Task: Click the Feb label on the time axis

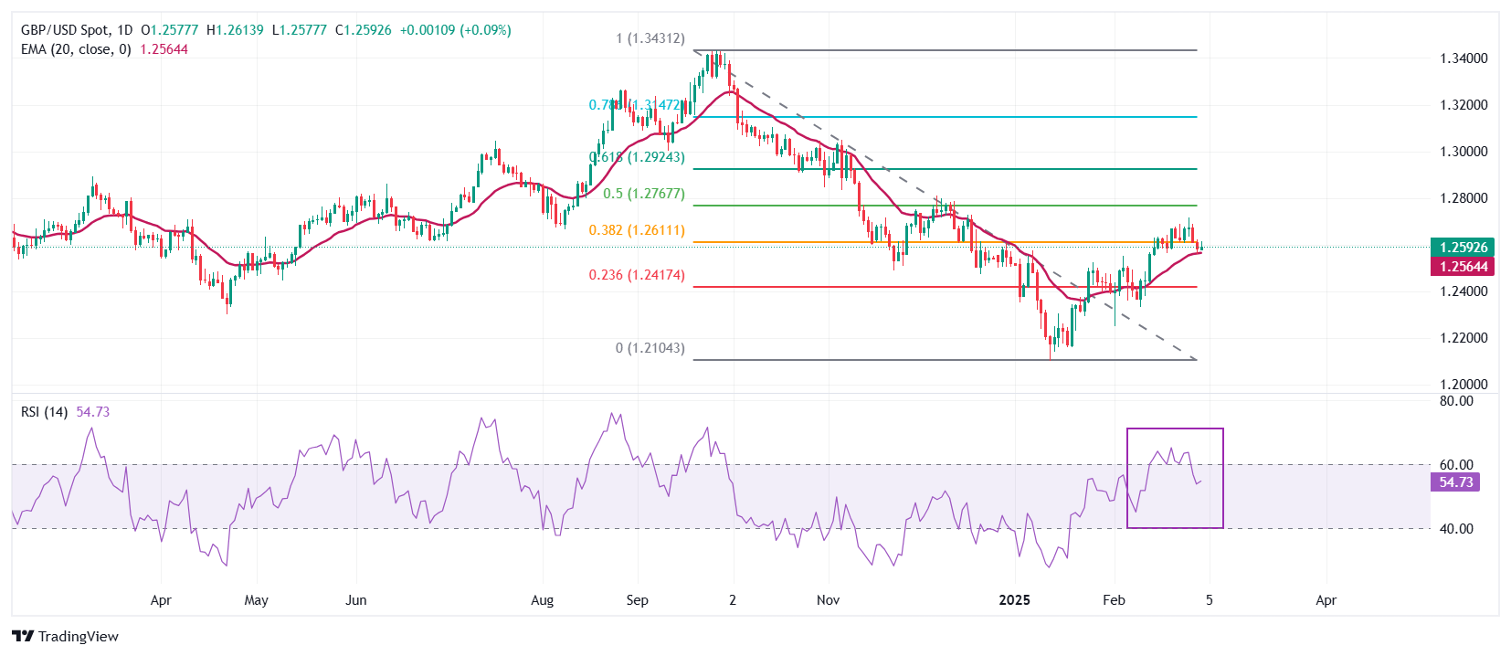Action: click(x=1114, y=600)
